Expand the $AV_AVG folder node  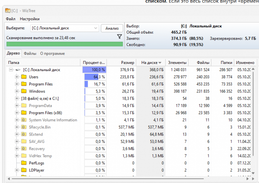pyautogui.click(x=17, y=142)
